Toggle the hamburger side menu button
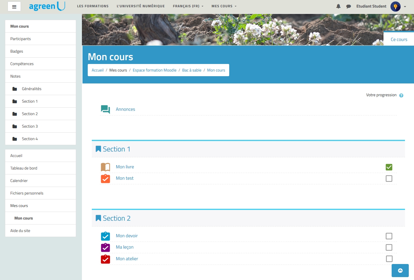The width and height of the screenshot is (414, 280). (x=14, y=6)
